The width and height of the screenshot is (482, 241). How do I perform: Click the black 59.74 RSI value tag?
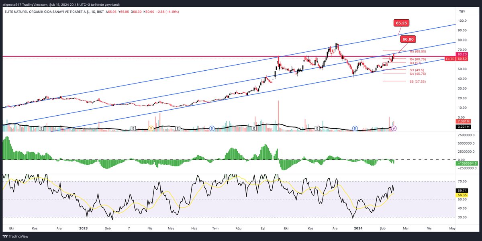[462, 190]
